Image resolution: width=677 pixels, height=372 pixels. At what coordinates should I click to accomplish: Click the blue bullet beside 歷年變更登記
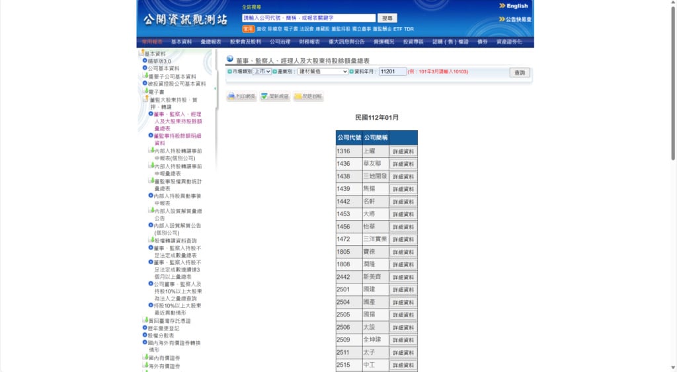tap(145, 328)
